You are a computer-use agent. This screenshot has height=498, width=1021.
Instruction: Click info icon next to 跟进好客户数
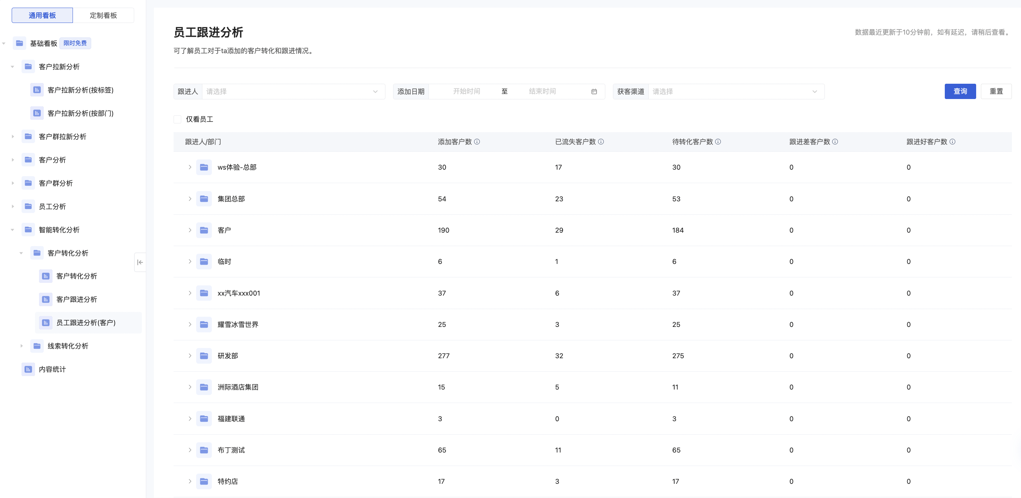tap(952, 142)
